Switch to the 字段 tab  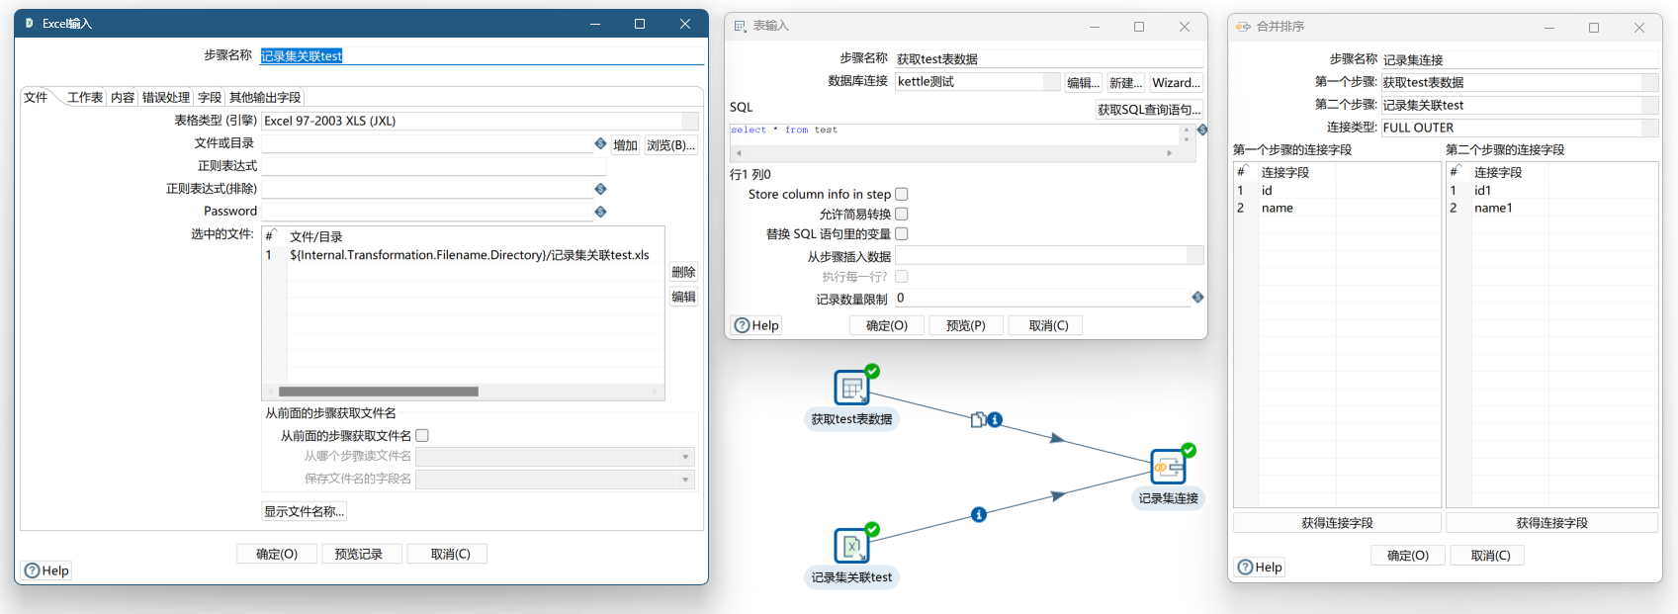tap(210, 98)
